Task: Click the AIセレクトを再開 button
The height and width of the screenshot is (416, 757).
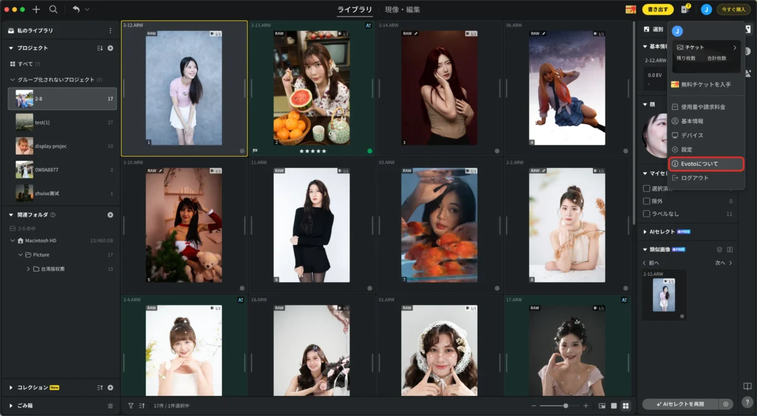Action: tap(681, 404)
